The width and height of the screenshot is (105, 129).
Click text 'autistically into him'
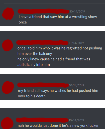tap(34, 65)
